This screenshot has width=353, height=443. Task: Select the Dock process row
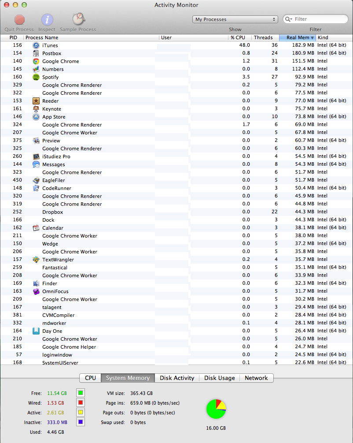(x=176, y=220)
